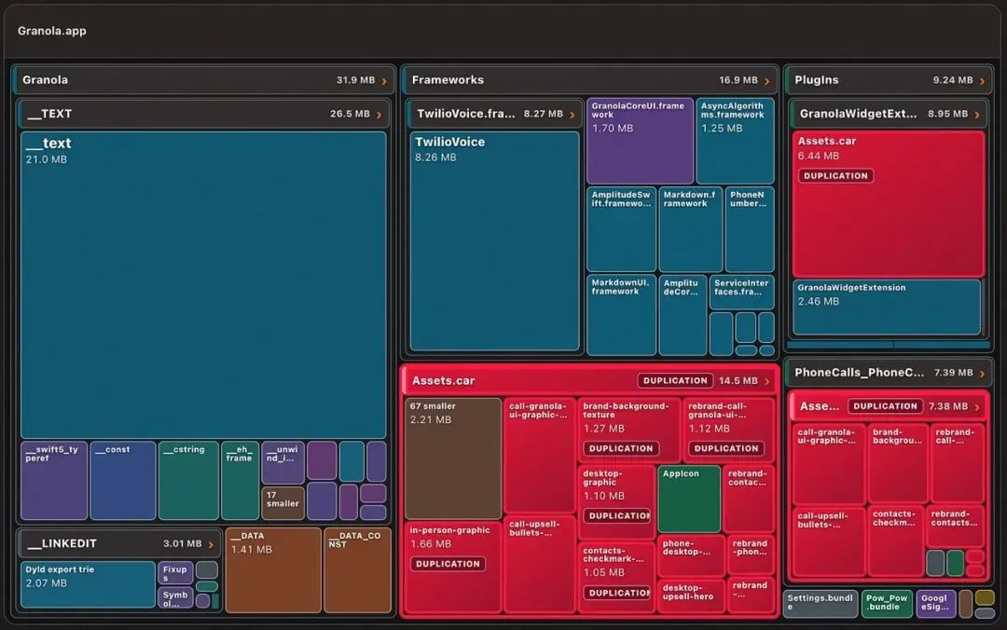Select the 67 smaller brown tile
The image size is (1007, 630).
coord(453,458)
